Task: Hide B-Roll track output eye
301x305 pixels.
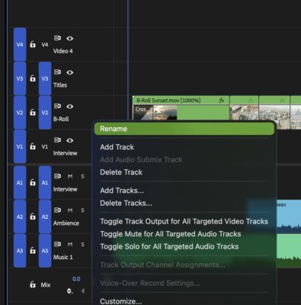Action: pos(70,107)
